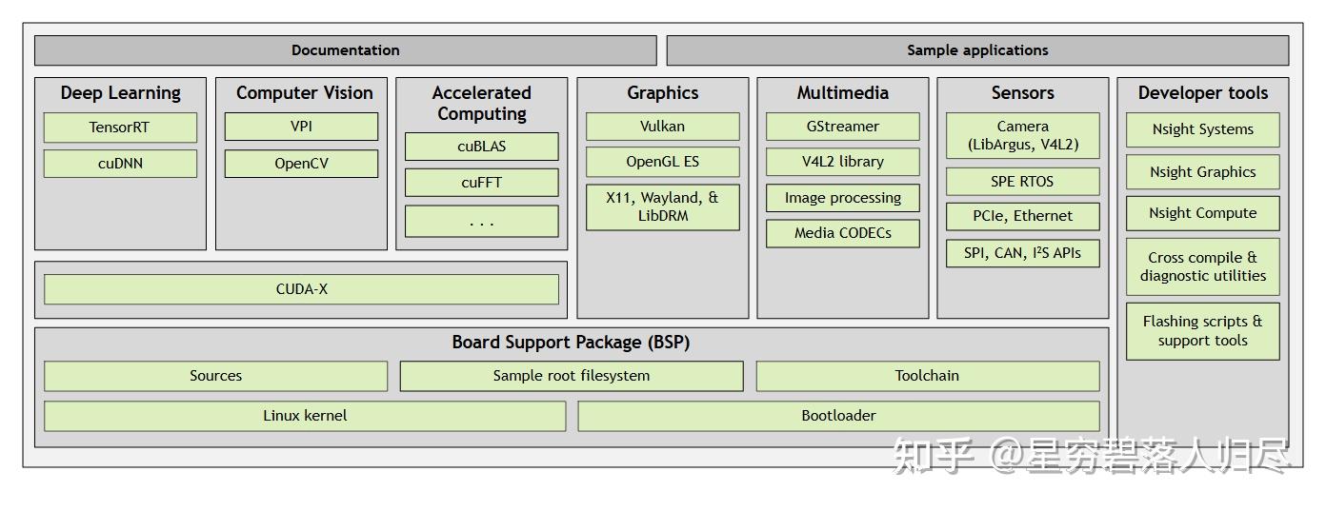This screenshot has width=1326, height=511.
Task: Select VPI under Computer Vision
Action: point(301,127)
